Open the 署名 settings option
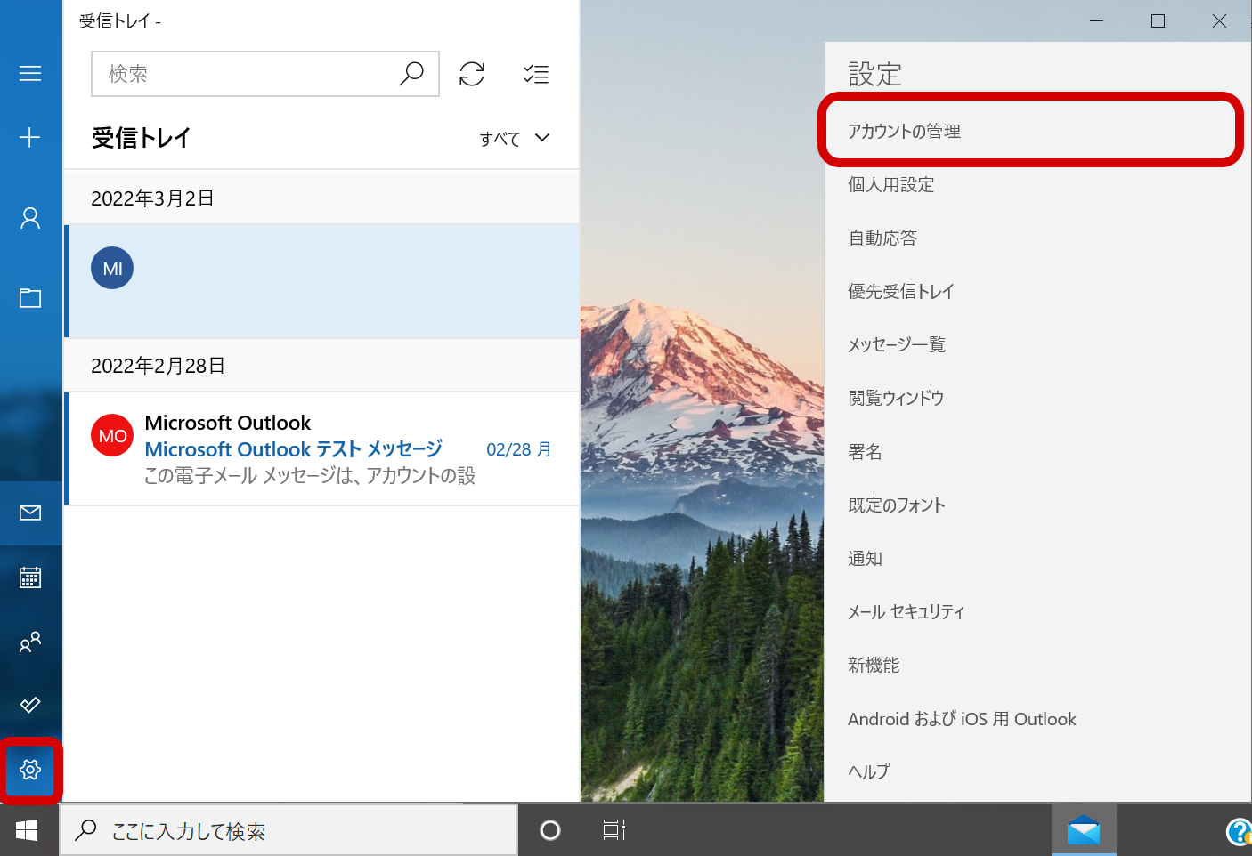Image resolution: width=1252 pixels, height=856 pixels. [865, 452]
